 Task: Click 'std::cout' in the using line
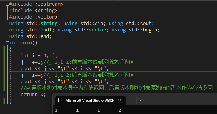click(138, 24)
